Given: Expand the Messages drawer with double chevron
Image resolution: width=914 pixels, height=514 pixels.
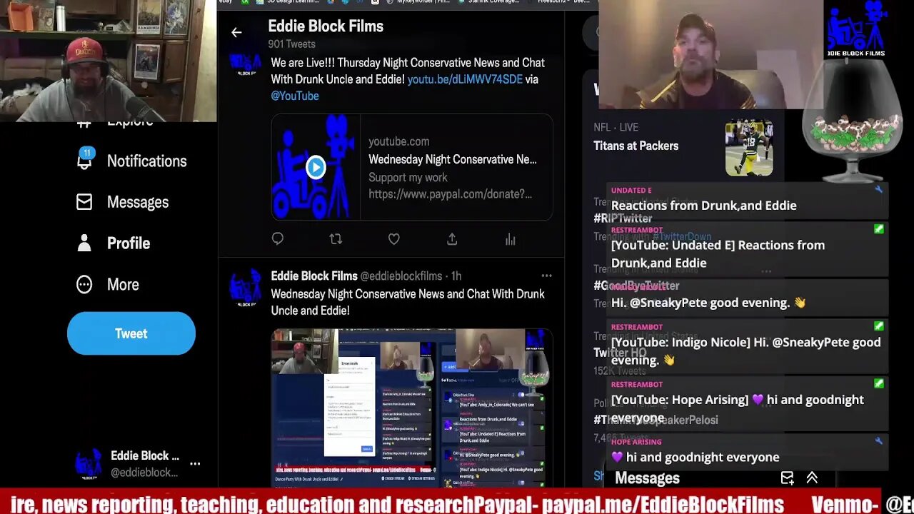Looking at the screenshot, I should pyautogui.click(x=812, y=478).
